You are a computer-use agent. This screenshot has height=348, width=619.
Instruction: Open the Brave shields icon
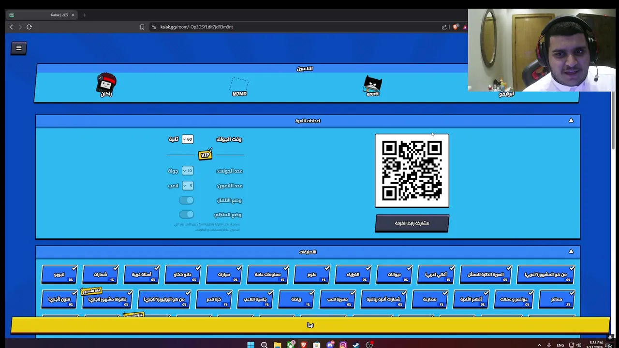click(x=455, y=27)
